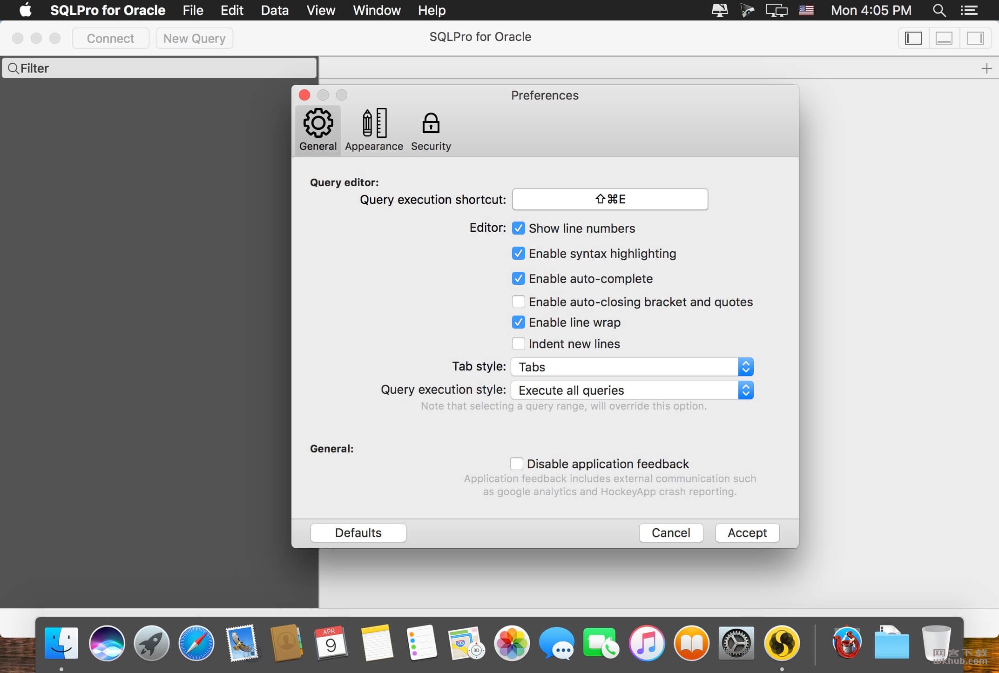Click the US flag input source icon
The height and width of the screenshot is (673, 999).
[x=806, y=10]
